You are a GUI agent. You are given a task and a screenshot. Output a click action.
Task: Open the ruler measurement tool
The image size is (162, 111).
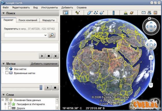(x=114, y=13)
